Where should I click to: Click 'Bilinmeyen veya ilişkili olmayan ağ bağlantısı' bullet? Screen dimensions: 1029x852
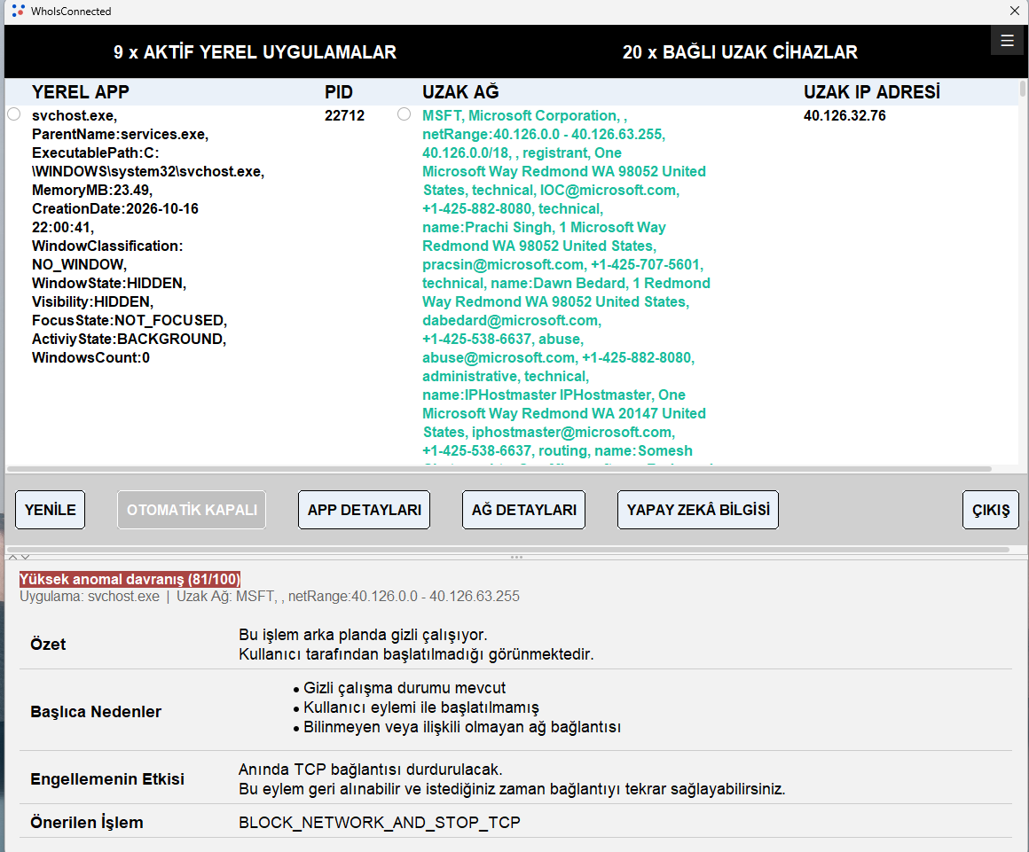tap(462, 727)
